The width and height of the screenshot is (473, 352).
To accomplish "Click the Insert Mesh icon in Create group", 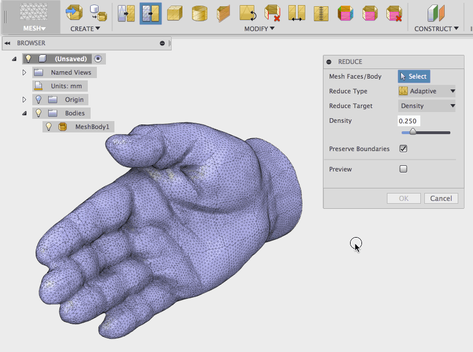I will pos(74,12).
